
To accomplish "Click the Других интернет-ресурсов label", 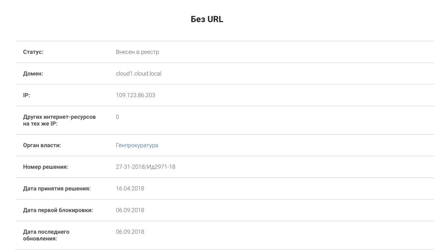I will [x=59, y=120].
